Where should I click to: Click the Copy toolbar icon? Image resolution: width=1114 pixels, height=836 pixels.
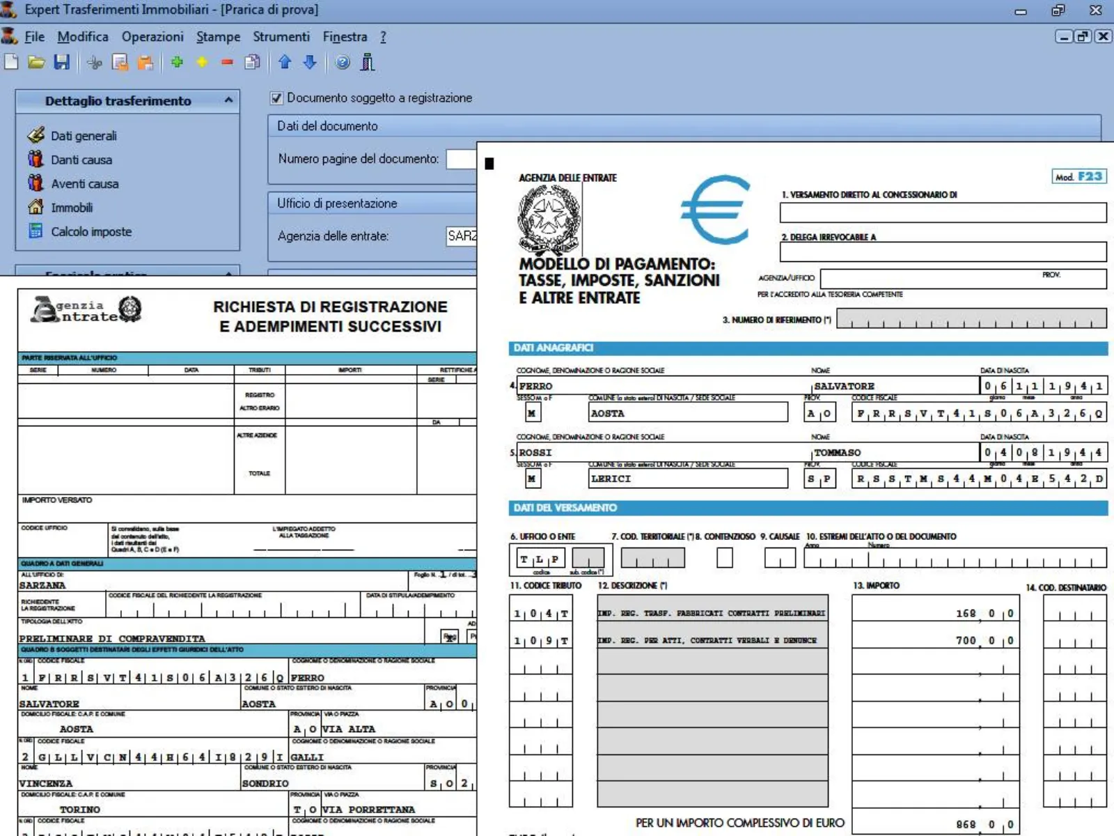120,63
